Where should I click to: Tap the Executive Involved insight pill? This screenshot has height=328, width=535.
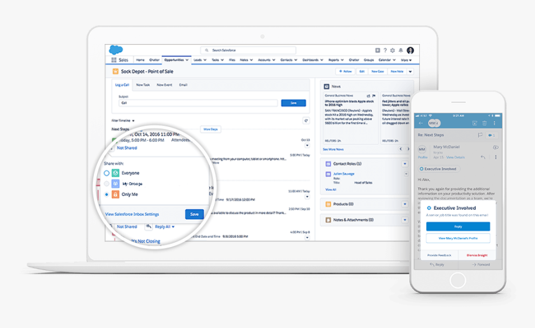click(x=439, y=169)
